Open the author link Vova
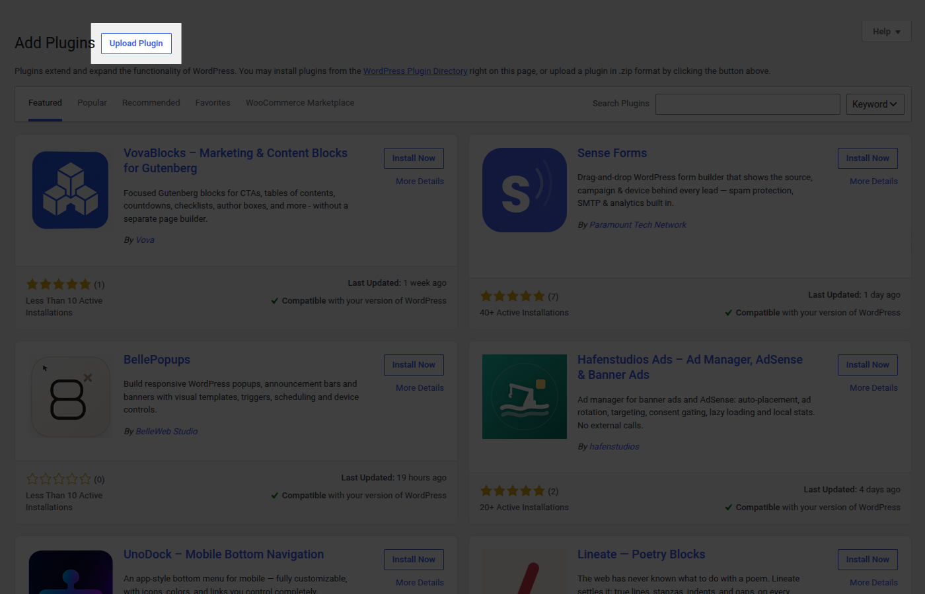925x594 pixels. 145,240
